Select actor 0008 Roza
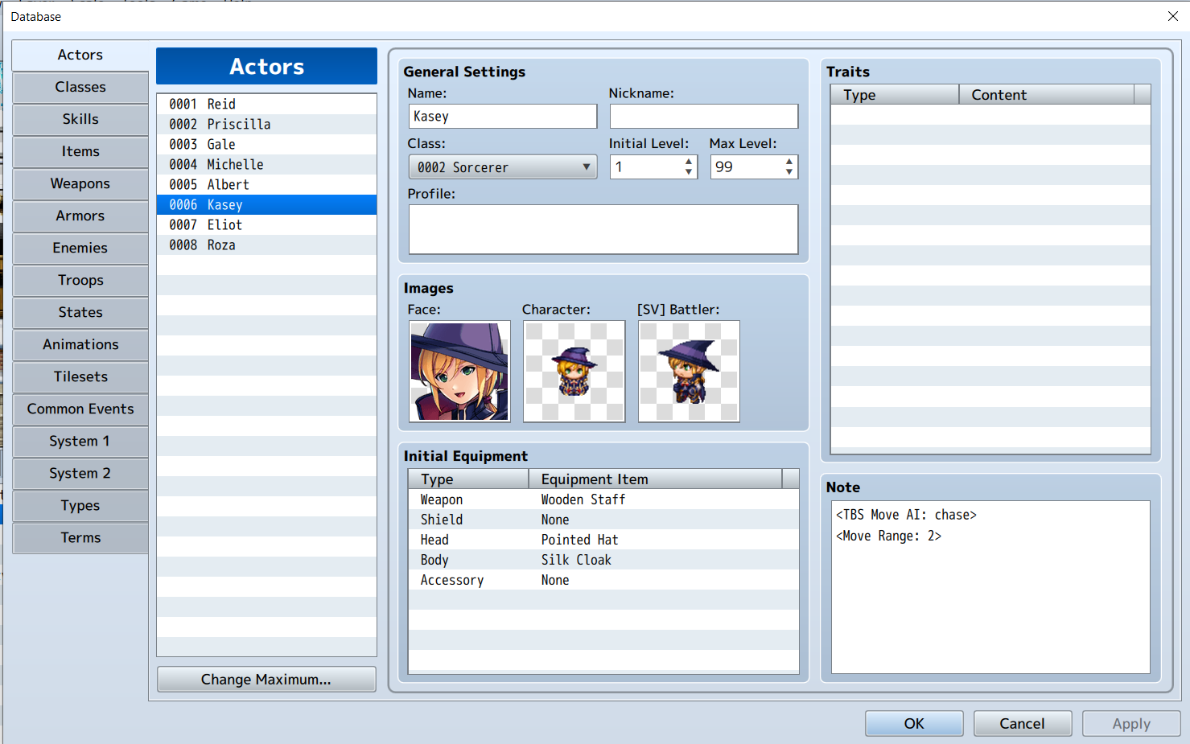This screenshot has height=744, width=1190. (266, 245)
